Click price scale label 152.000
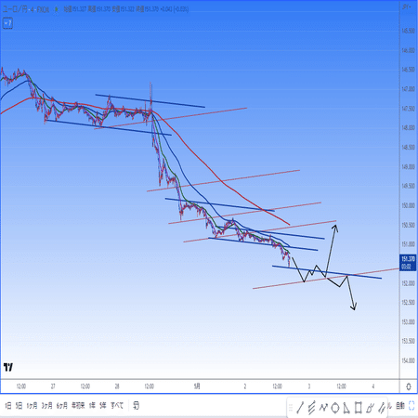 click(x=408, y=283)
